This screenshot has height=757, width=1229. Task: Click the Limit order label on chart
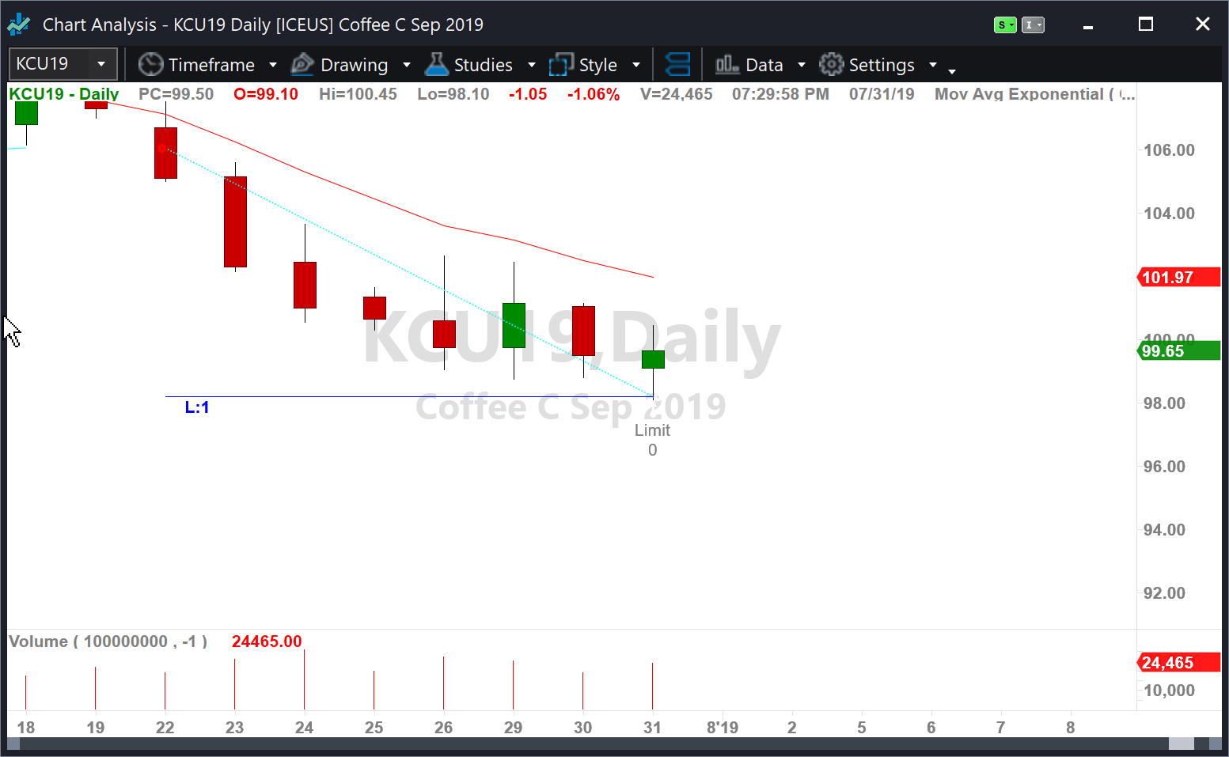[x=652, y=430]
